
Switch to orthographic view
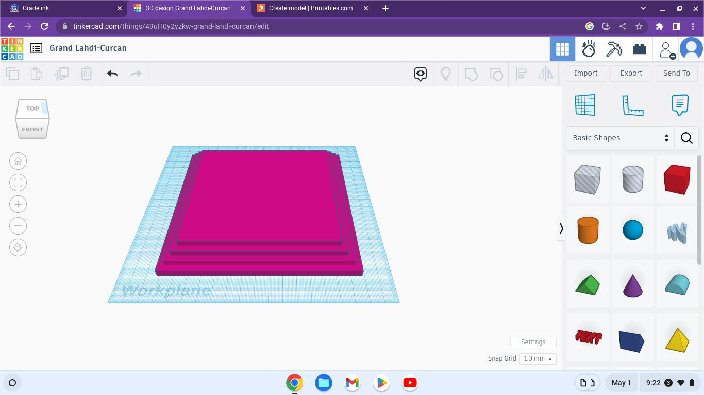point(18,247)
